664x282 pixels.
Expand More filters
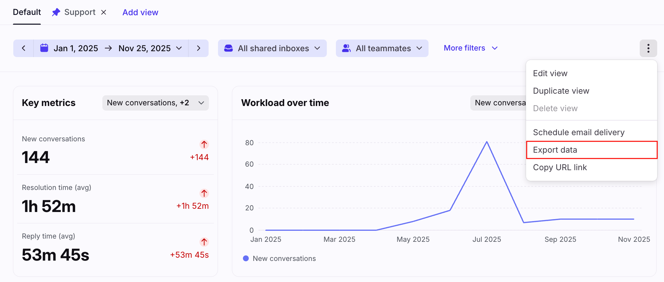[x=470, y=48]
